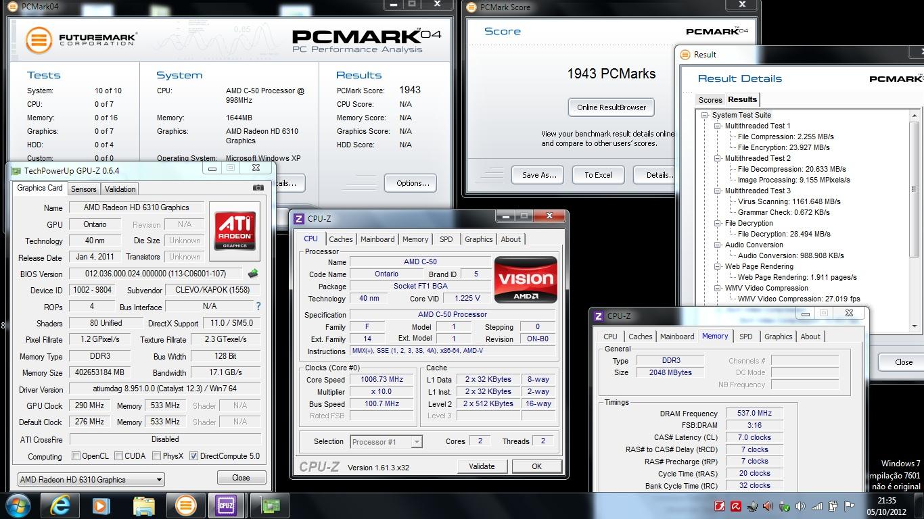Click the Save As... button
Screen dimensions: 924x519
(x=539, y=175)
